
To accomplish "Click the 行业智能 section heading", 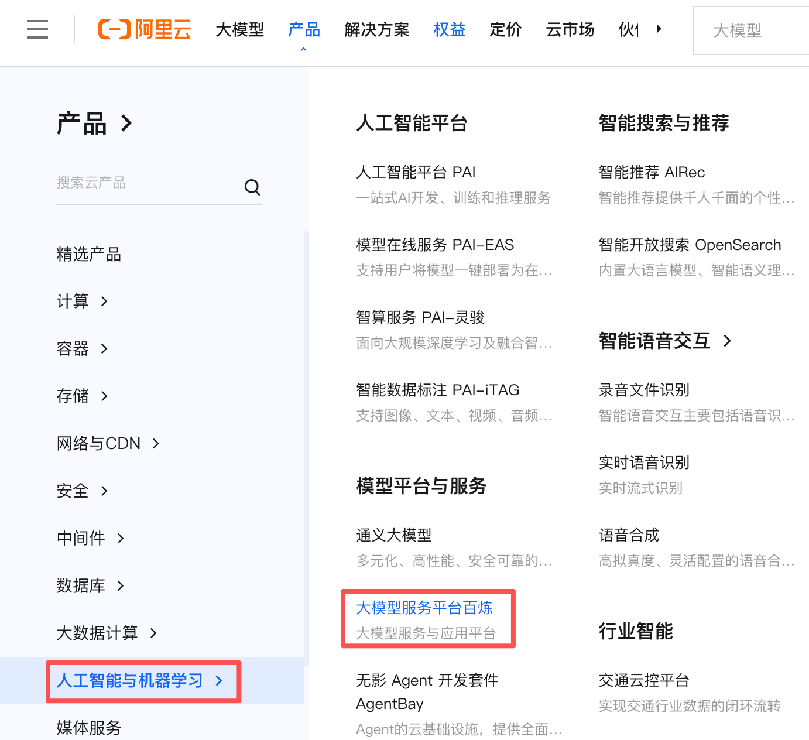I will (x=636, y=631).
